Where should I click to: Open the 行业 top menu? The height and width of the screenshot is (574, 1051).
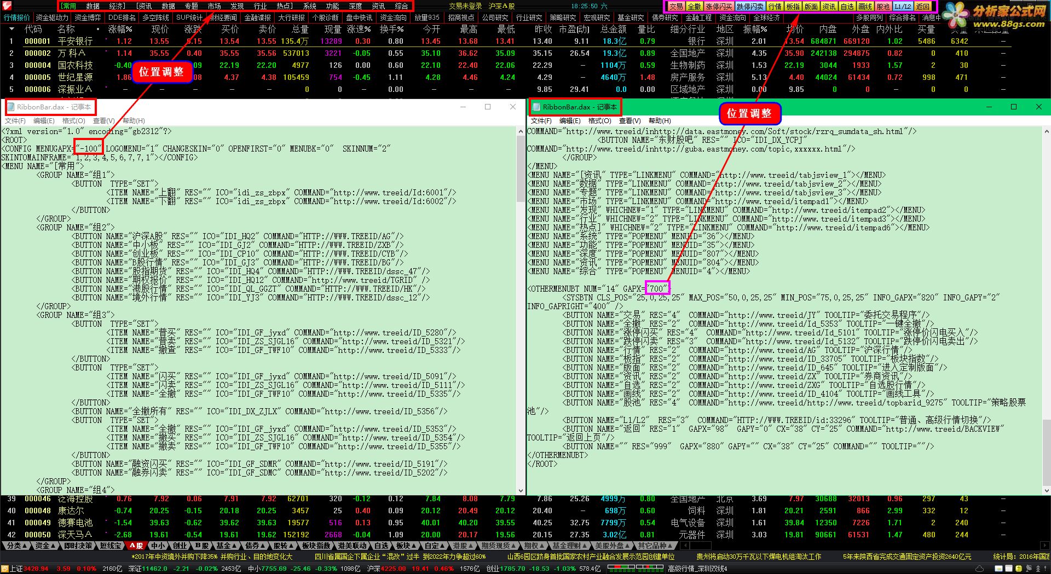[260, 6]
